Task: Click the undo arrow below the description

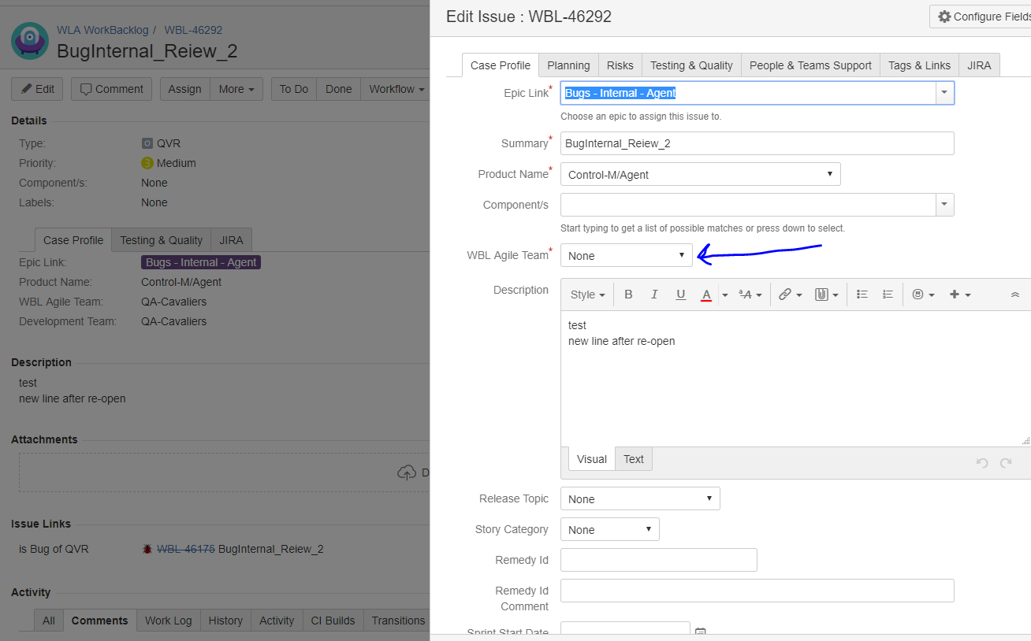Action: point(982,463)
